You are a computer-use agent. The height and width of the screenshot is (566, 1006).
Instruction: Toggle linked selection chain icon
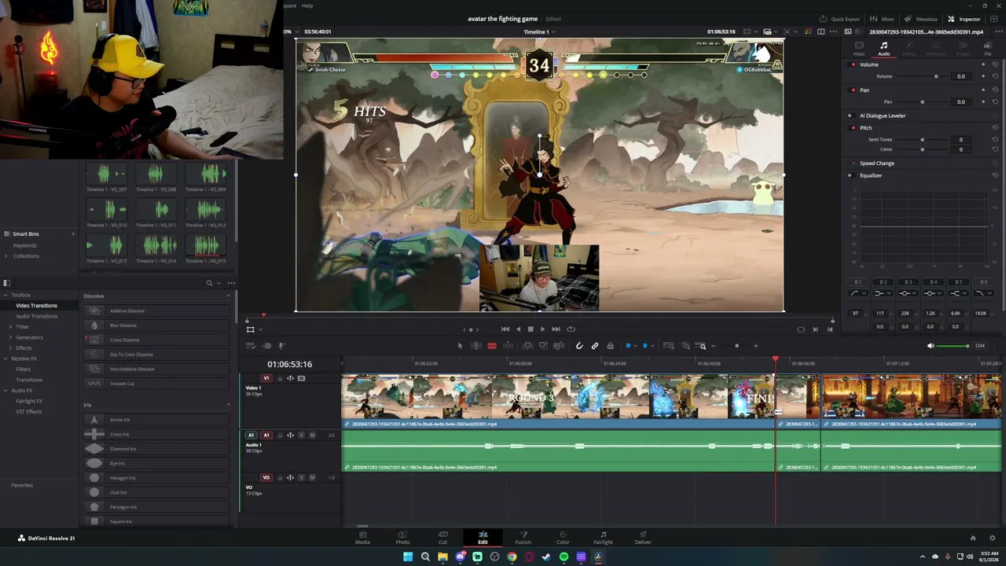(595, 346)
